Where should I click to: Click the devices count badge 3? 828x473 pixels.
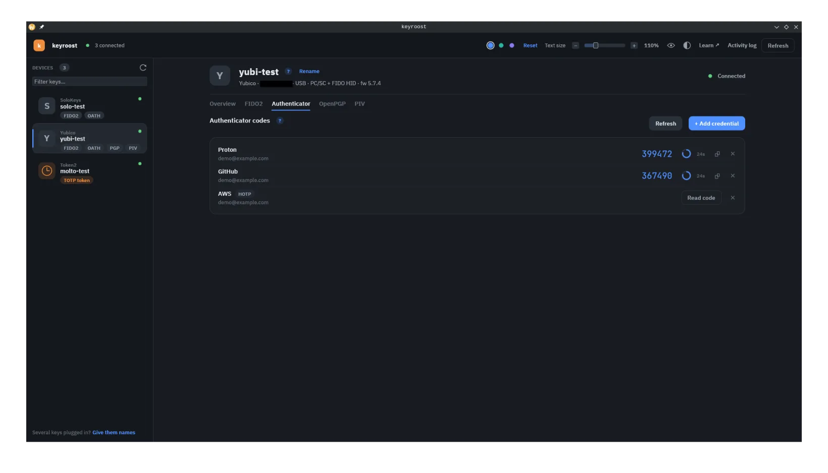pos(64,68)
